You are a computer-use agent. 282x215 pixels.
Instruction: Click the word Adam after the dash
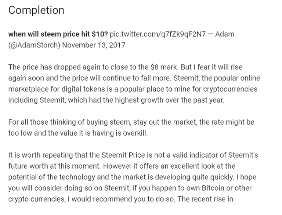[225, 34]
